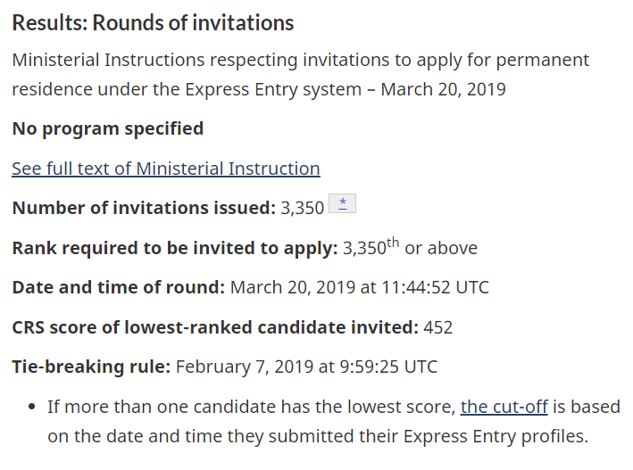Click the "or above" text after rank

click(441, 248)
